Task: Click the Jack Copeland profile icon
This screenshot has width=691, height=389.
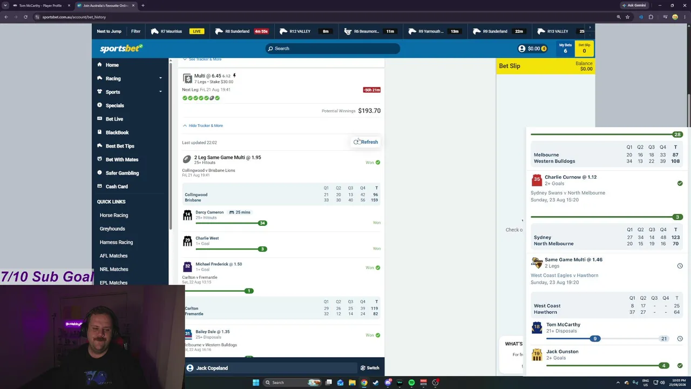Action: point(190,368)
